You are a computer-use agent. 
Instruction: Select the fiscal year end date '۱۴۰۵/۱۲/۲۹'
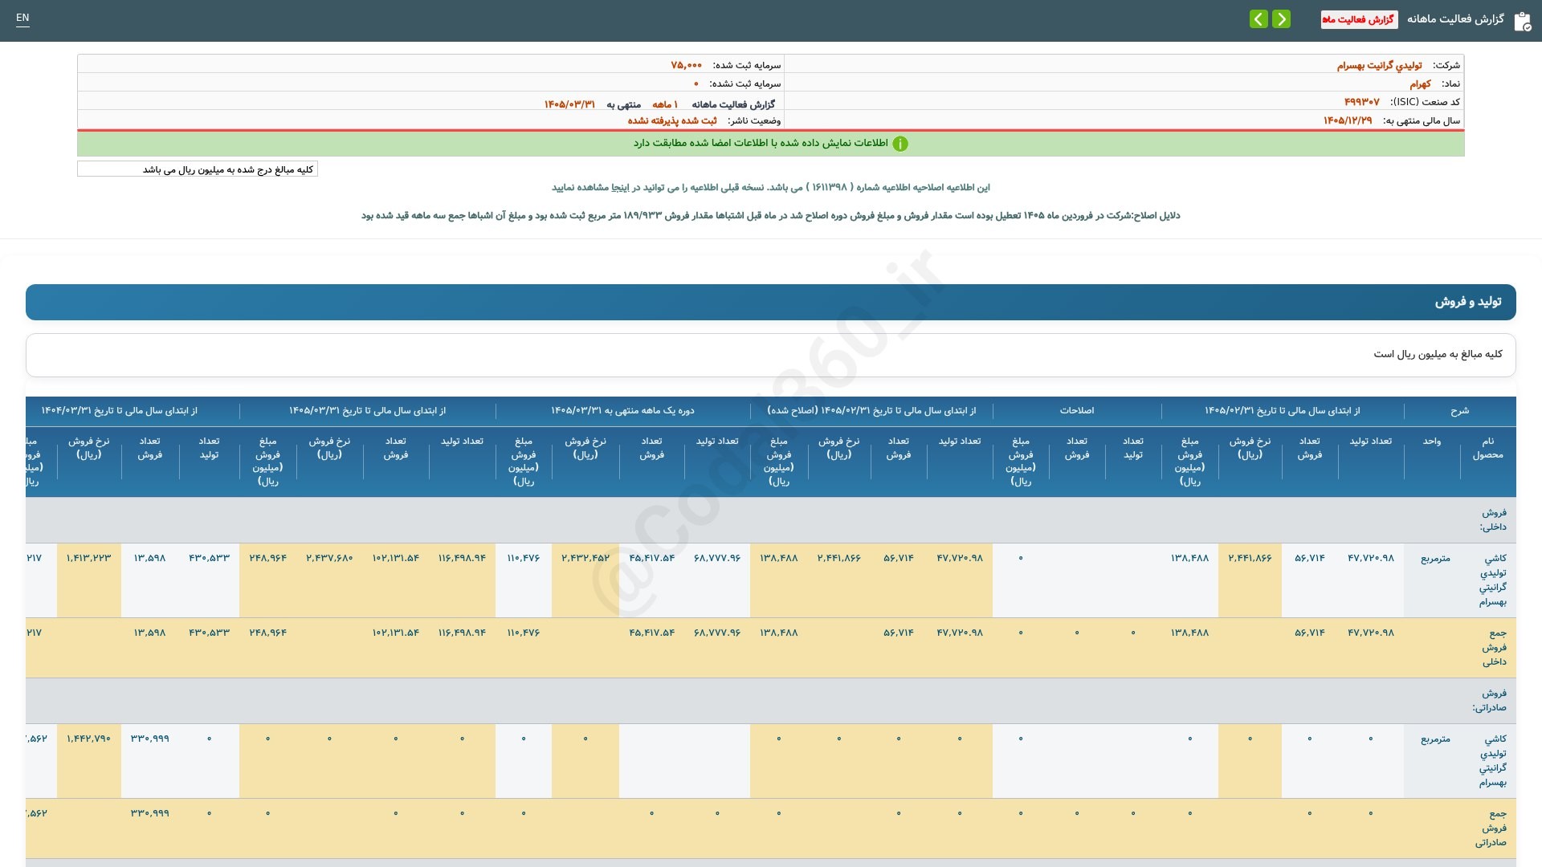click(1348, 120)
